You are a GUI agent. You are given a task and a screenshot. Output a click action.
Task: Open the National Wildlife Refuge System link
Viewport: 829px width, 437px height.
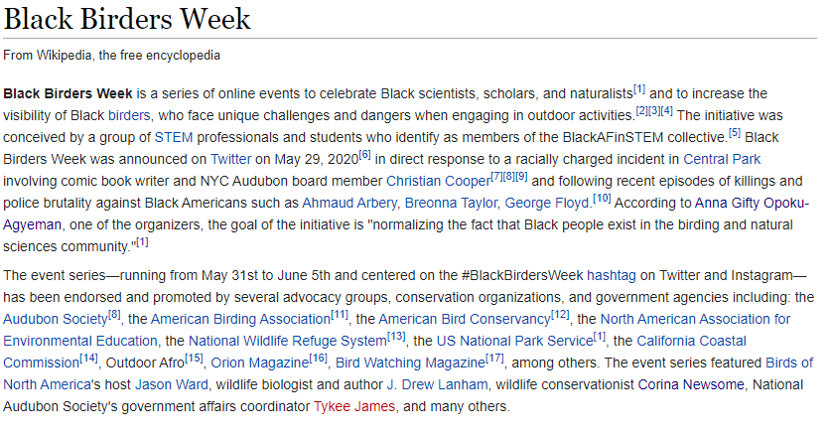click(x=288, y=342)
